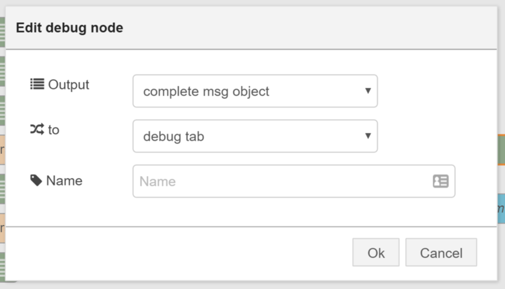This screenshot has height=289, width=505.
Task: Focus the Name text input field
Action: [x=294, y=181]
